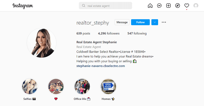Open the Homes story highlight
The image size is (204, 106).
click(x=108, y=86)
